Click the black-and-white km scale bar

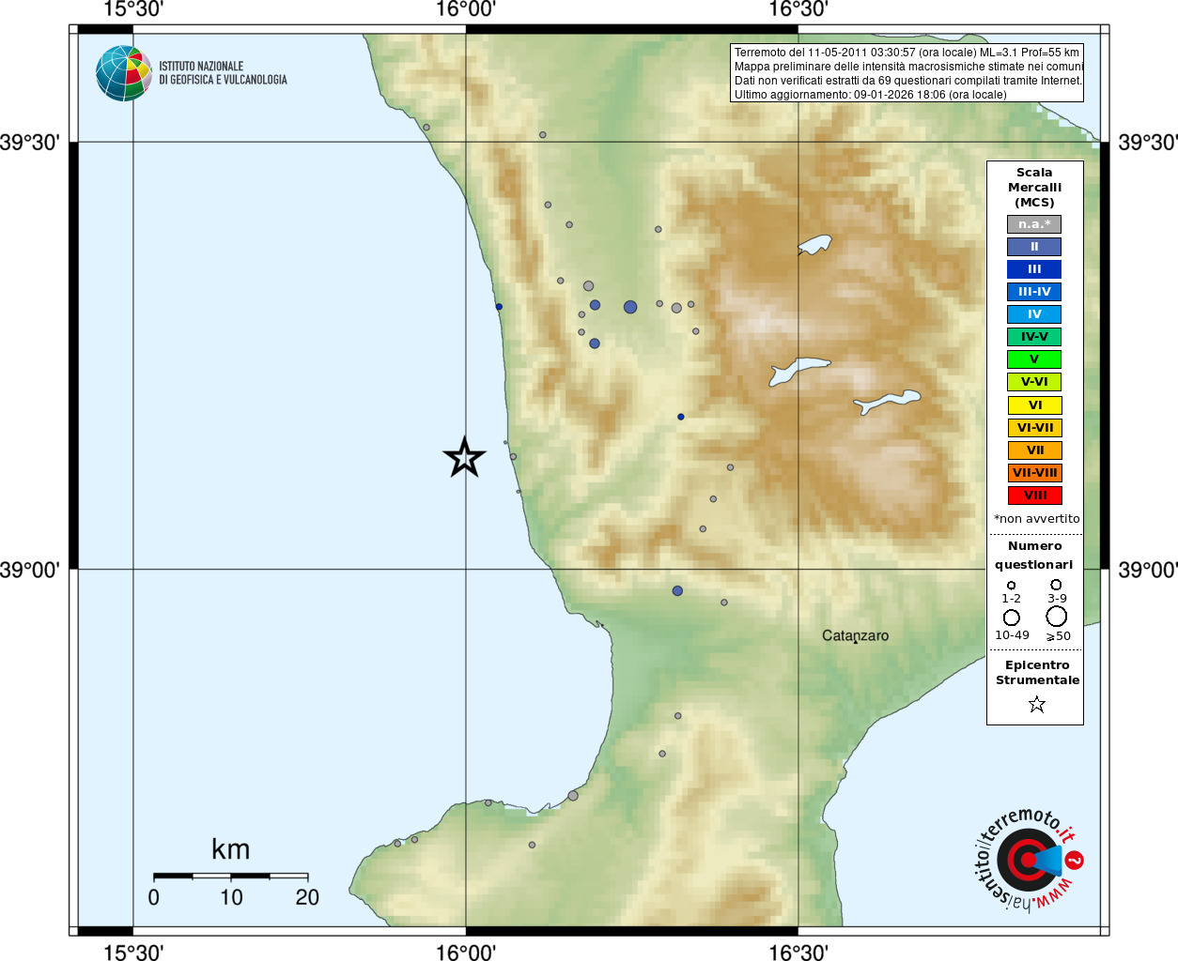pos(231,876)
